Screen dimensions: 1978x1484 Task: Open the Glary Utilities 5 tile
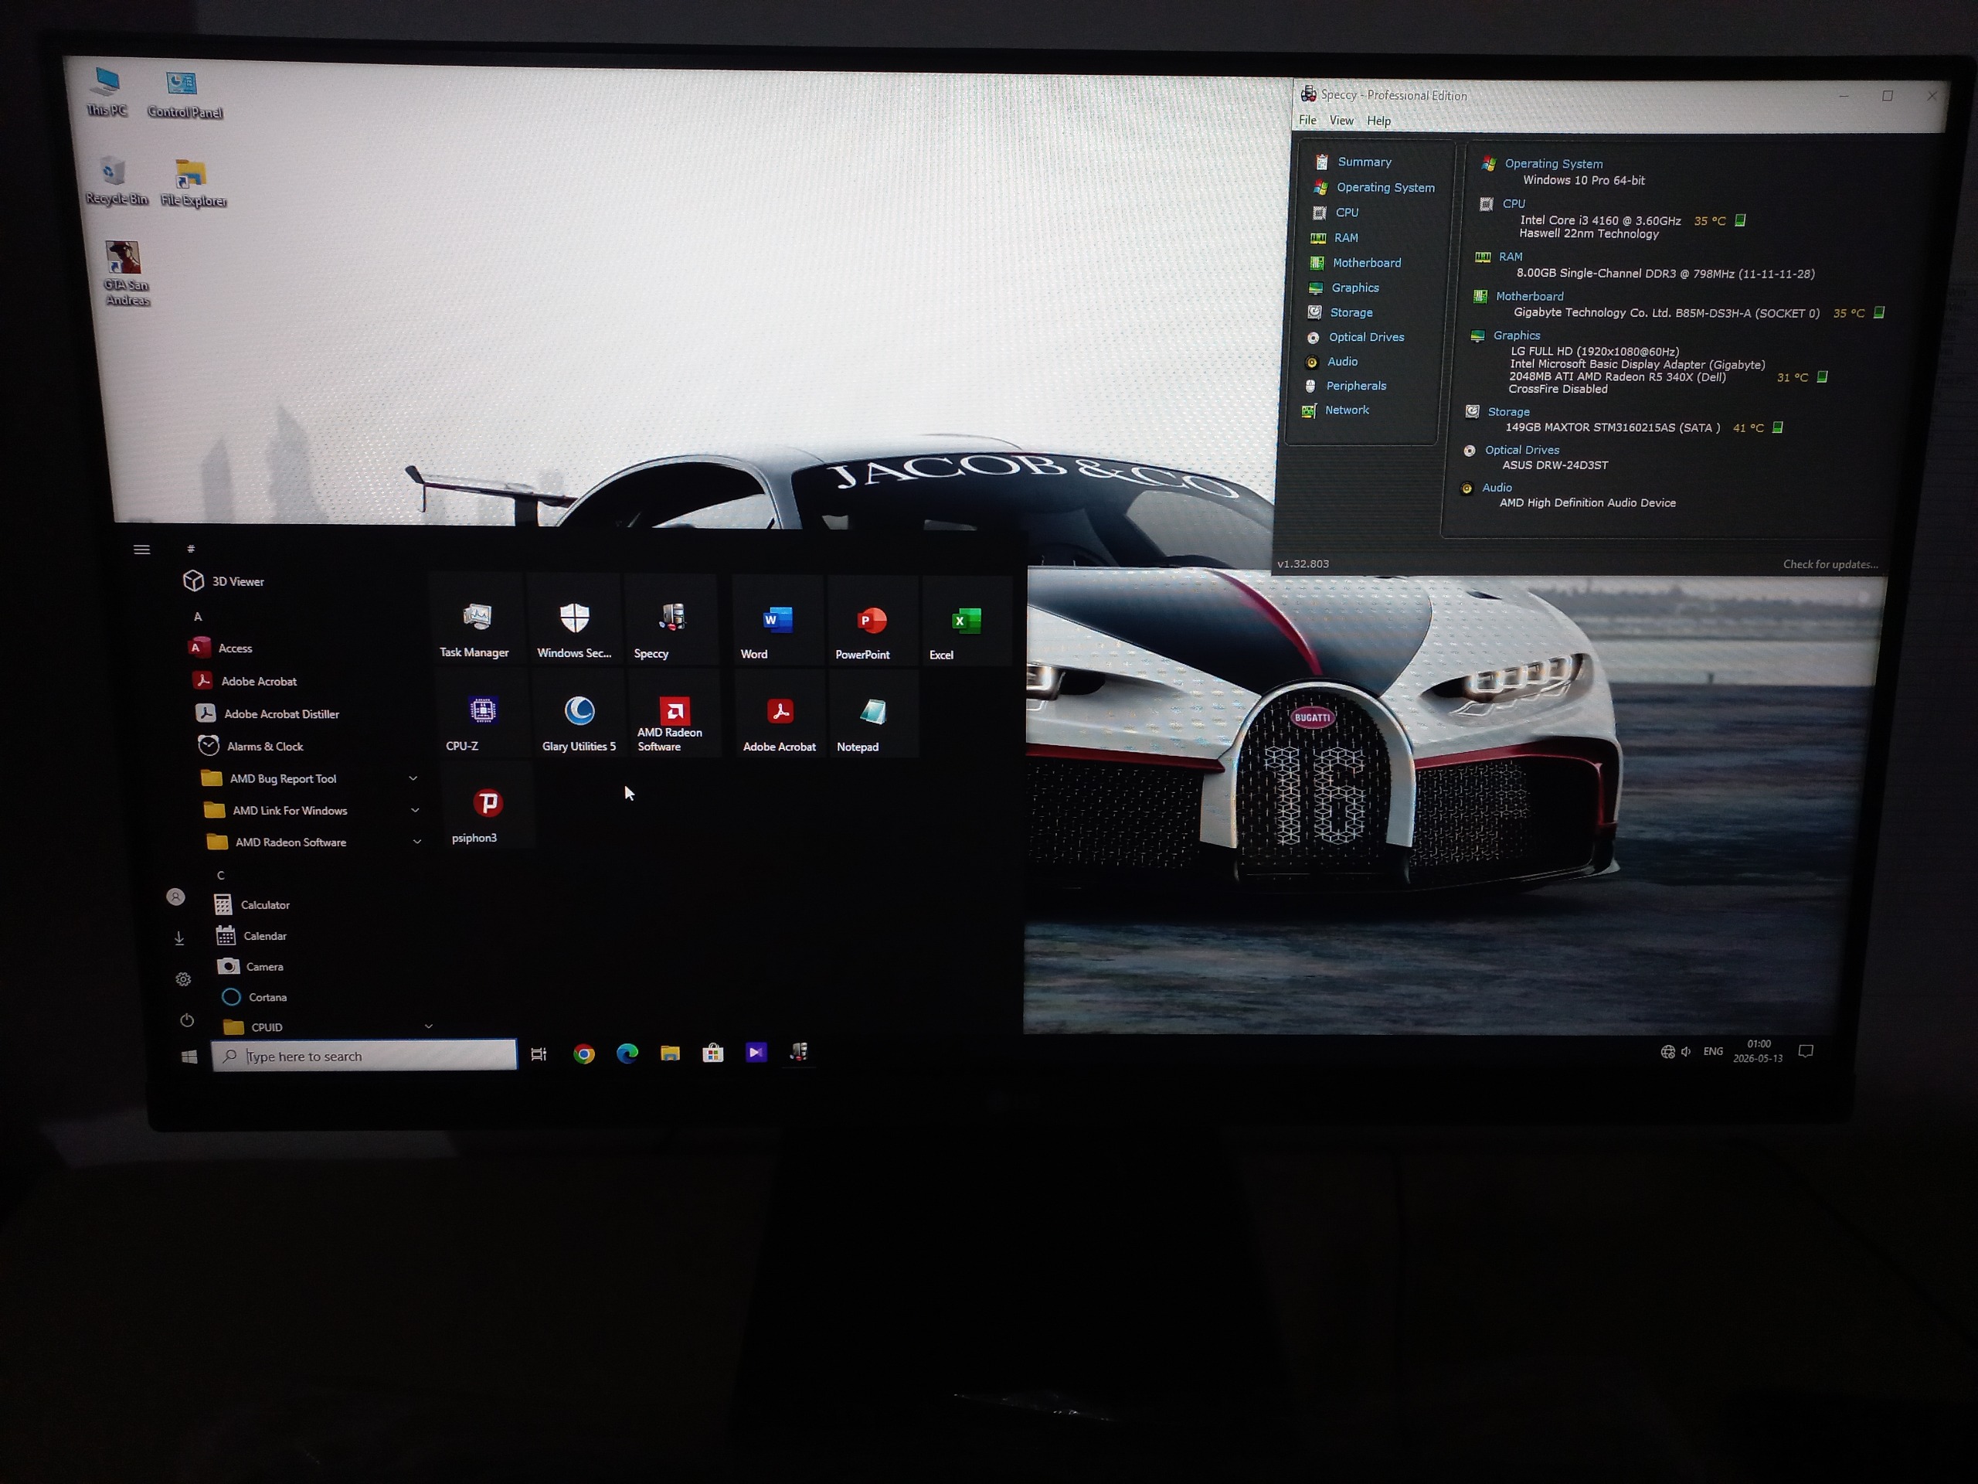click(x=579, y=714)
